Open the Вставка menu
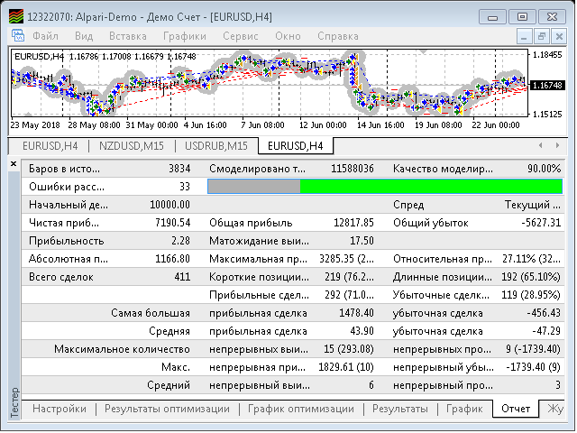The height and width of the screenshot is (433, 577). [x=128, y=36]
